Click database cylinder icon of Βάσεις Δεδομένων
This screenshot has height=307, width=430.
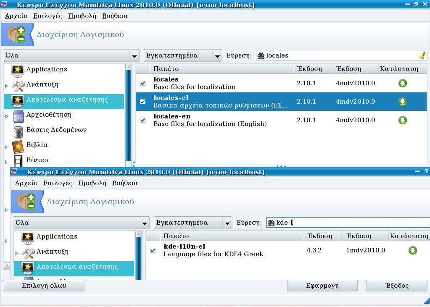click(x=18, y=131)
